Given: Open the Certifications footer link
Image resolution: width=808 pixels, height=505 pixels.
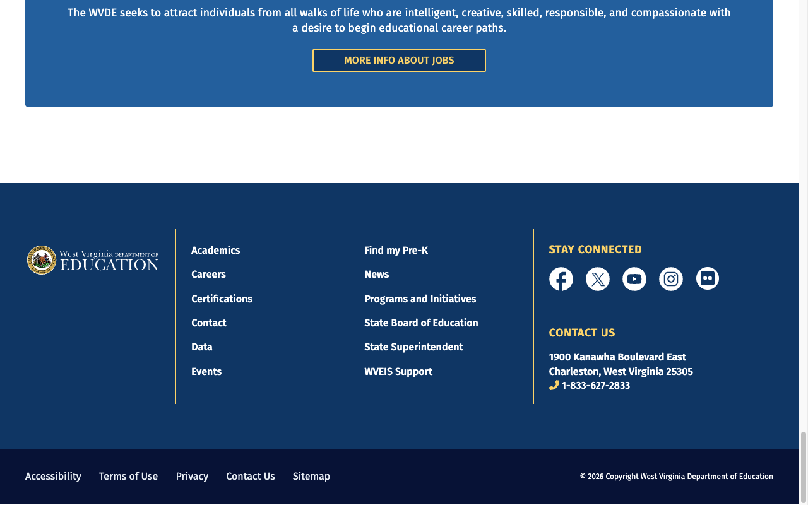Looking at the screenshot, I should pyautogui.click(x=222, y=299).
